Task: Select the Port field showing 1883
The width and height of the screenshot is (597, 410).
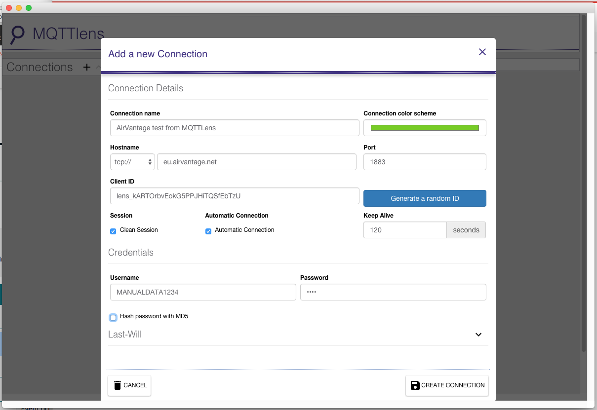Action: [x=425, y=162]
